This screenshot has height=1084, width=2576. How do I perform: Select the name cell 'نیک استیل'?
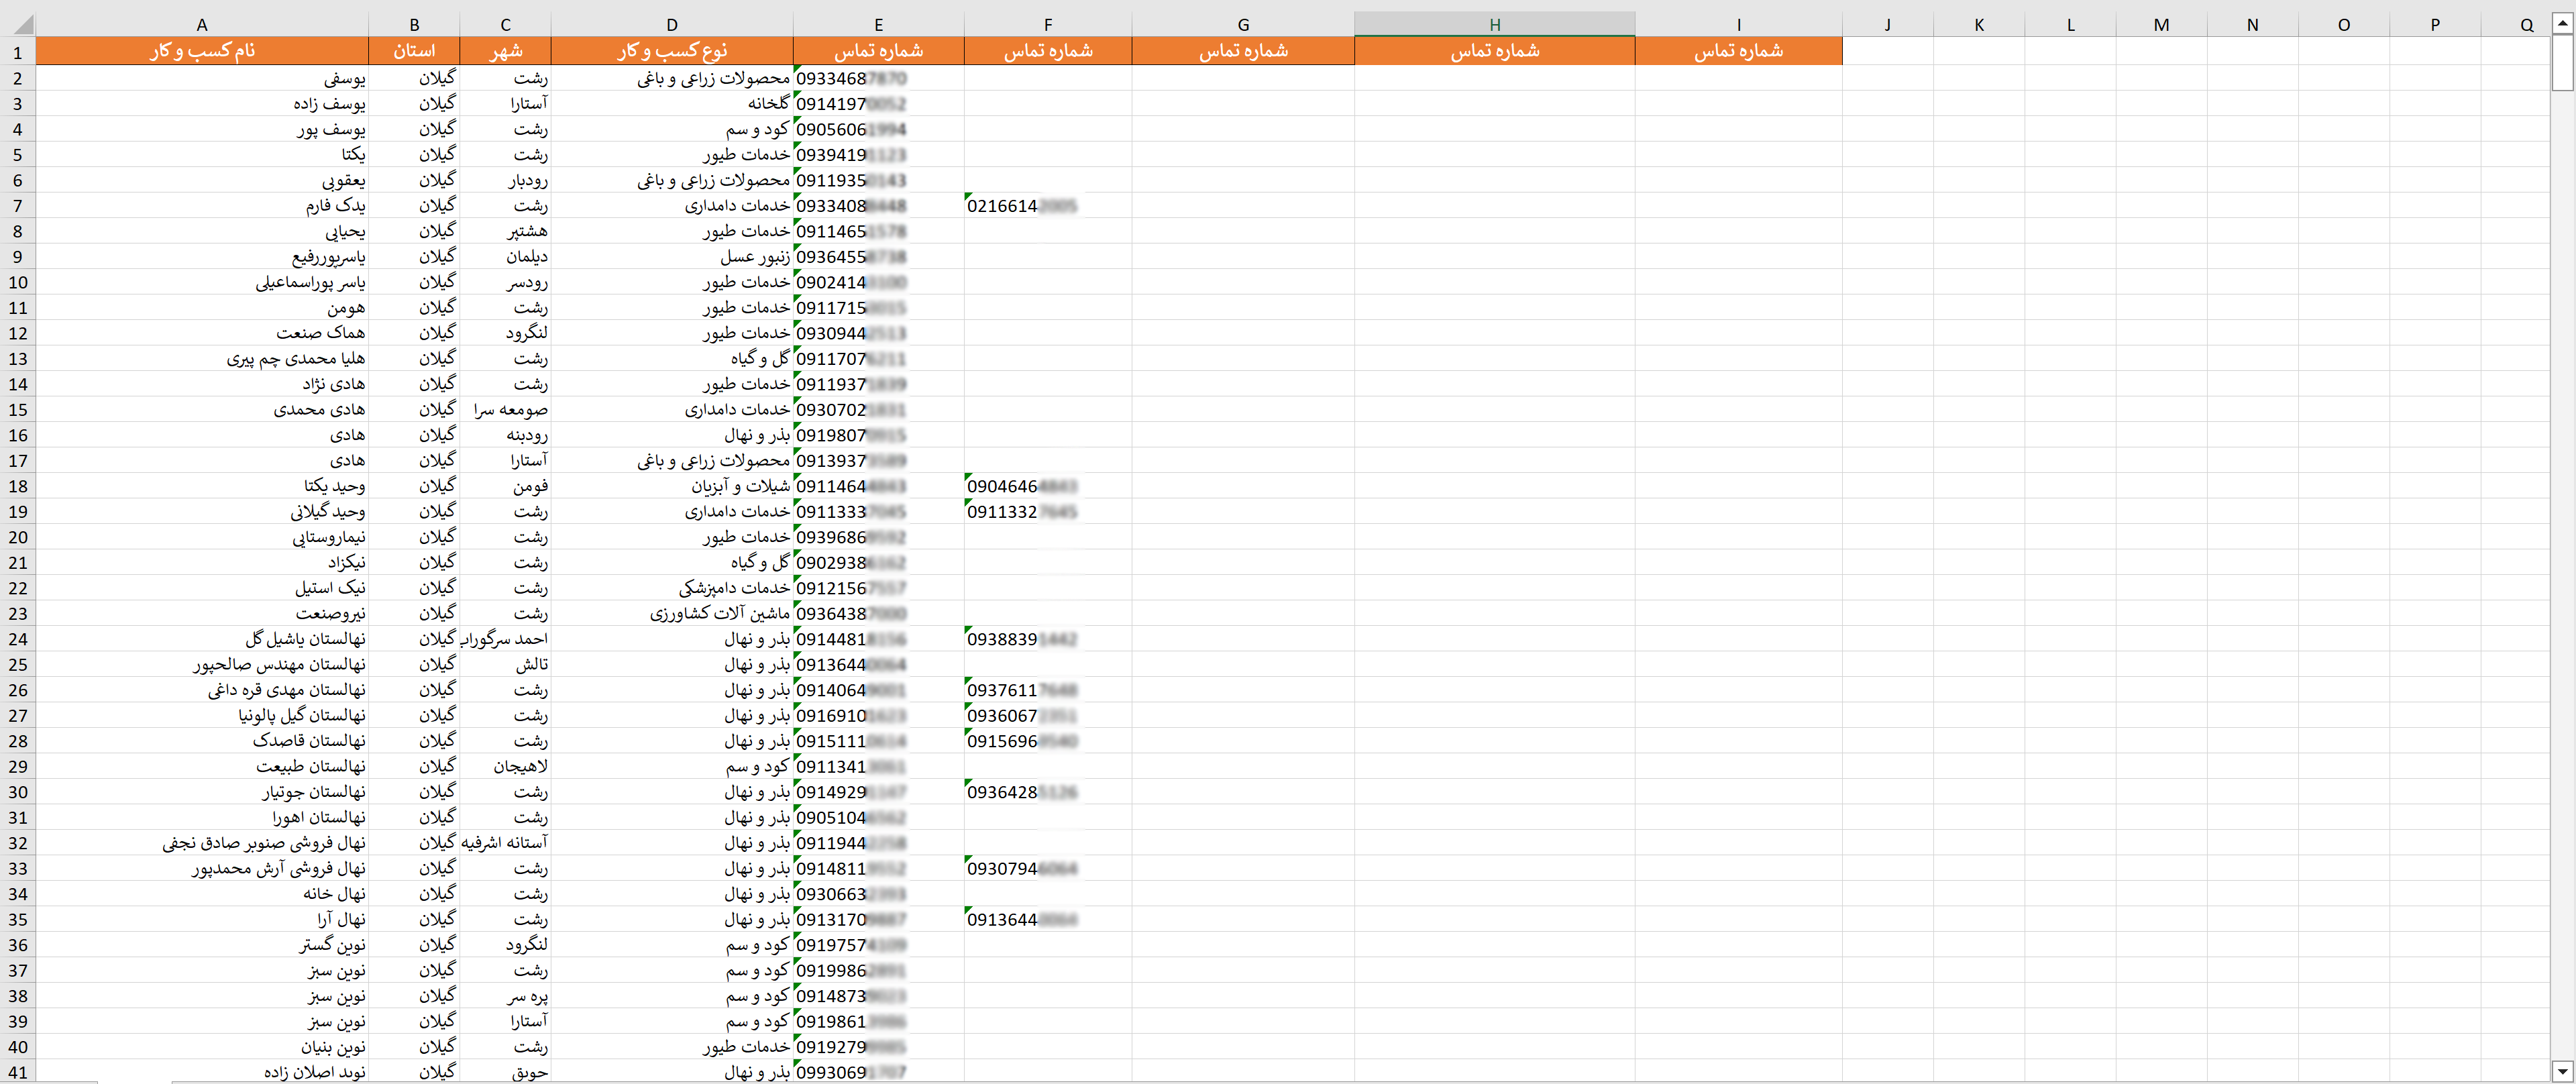[202, 588]
